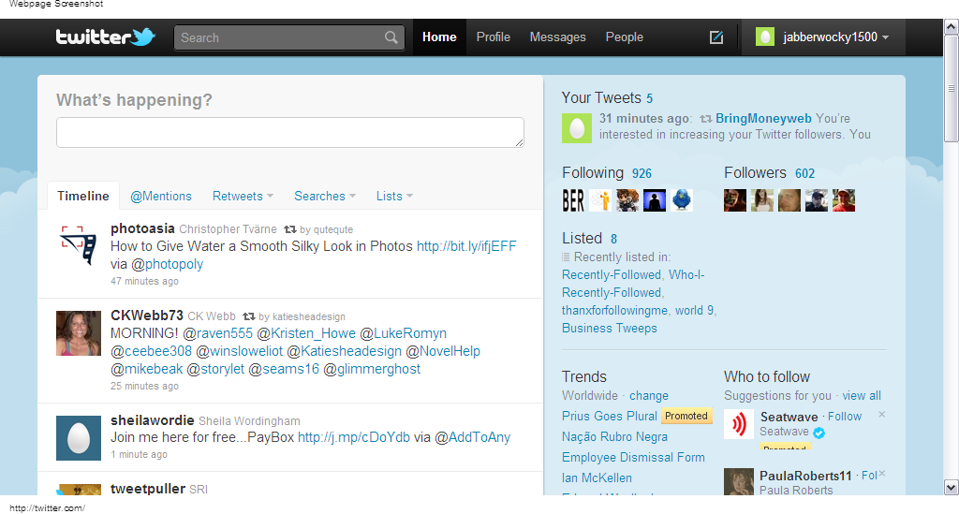Open the Ian McKellen trend
Screen dimensions: 959x514
point(597,477)
